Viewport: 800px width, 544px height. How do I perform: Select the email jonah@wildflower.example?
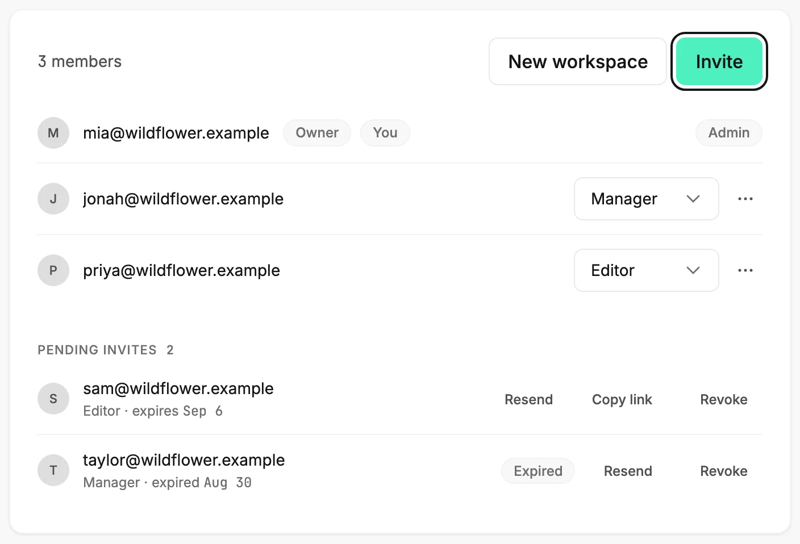coord(183,199)
